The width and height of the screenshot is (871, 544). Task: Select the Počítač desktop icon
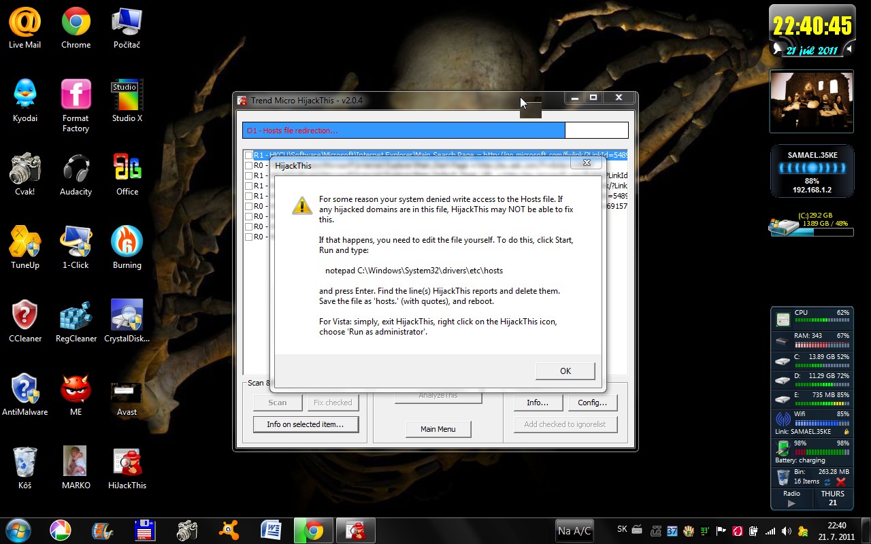pos(127,29)
